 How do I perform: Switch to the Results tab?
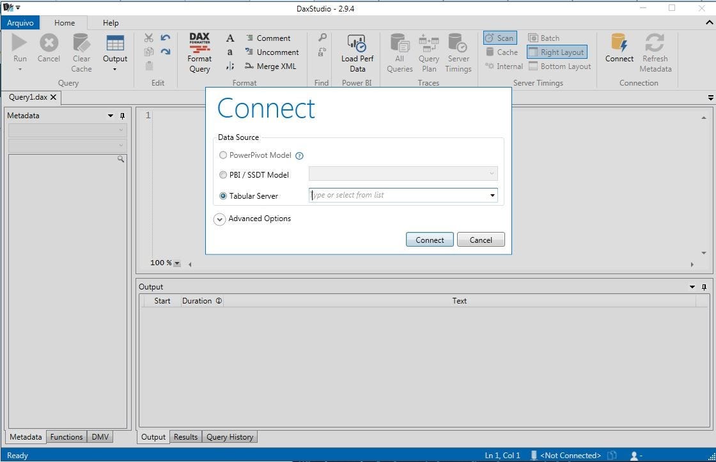(x=185, y=437)
